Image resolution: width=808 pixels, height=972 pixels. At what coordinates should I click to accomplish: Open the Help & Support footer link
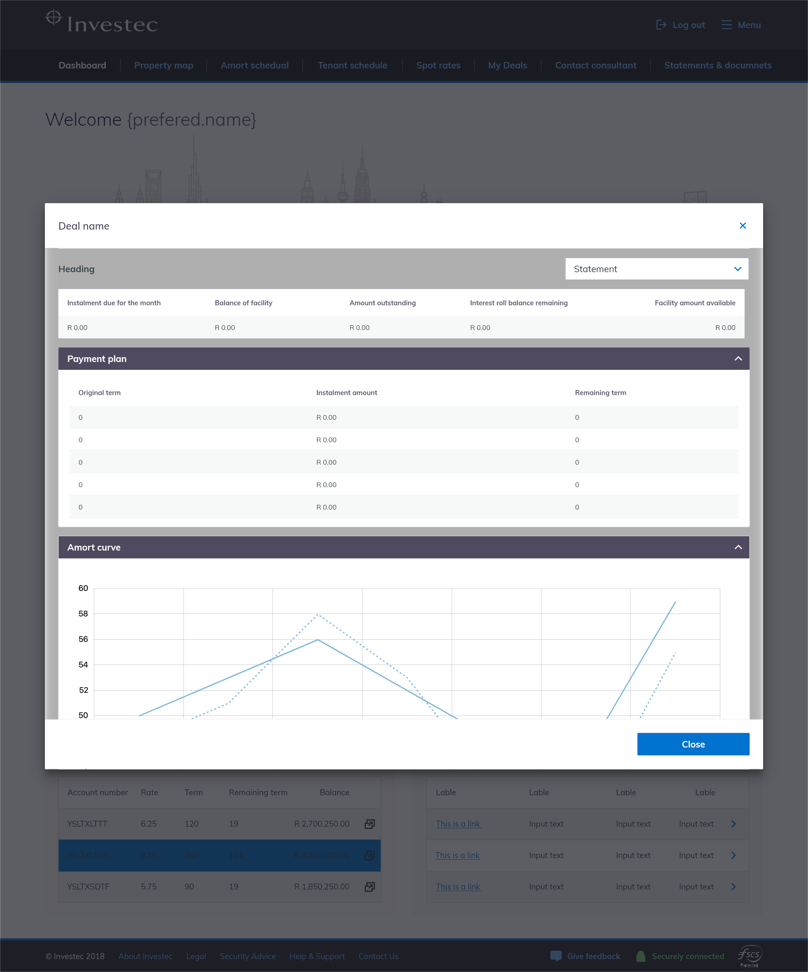(x=317, y=956)
